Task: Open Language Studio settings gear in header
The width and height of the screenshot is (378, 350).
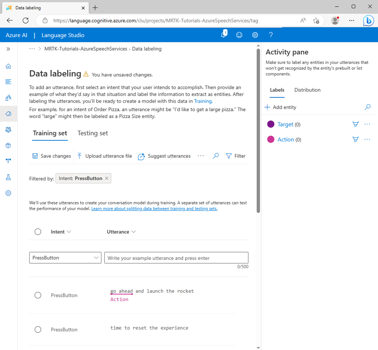Action: coord(255,35)
